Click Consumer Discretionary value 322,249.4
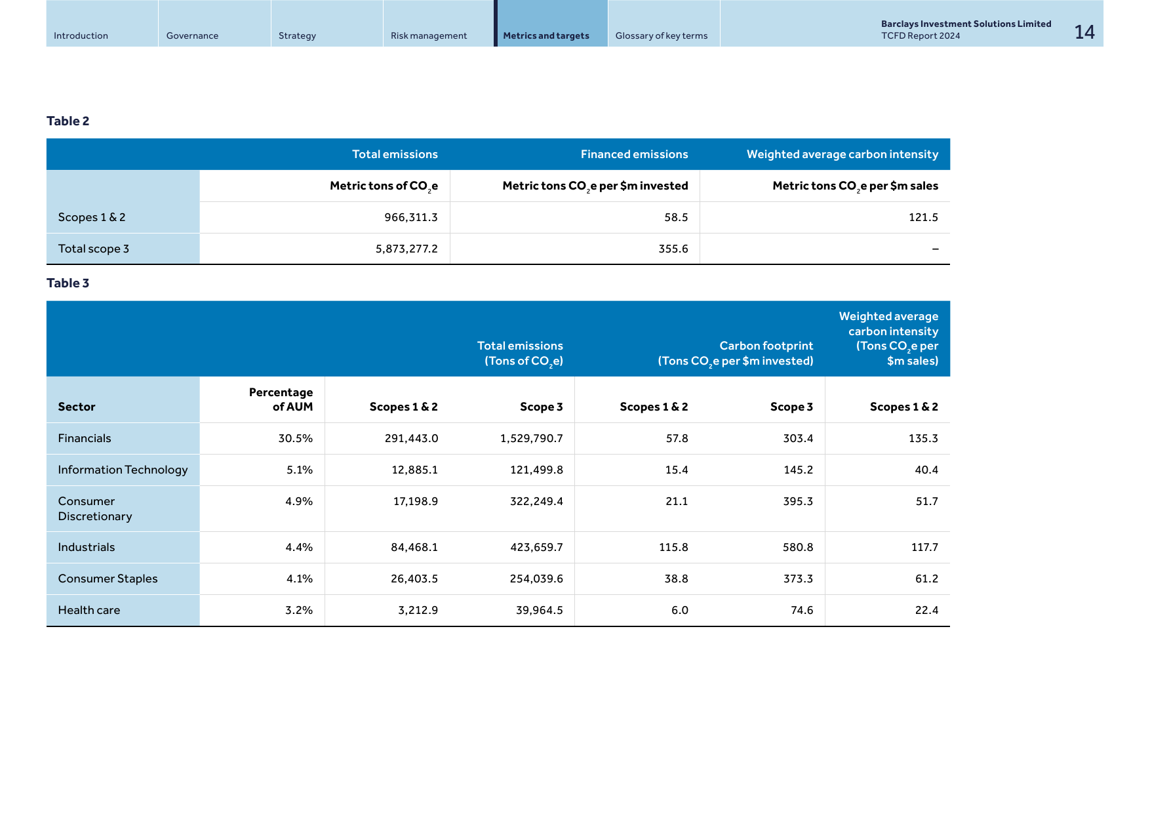The image size is (1150, 814). [x=536, y=501]
